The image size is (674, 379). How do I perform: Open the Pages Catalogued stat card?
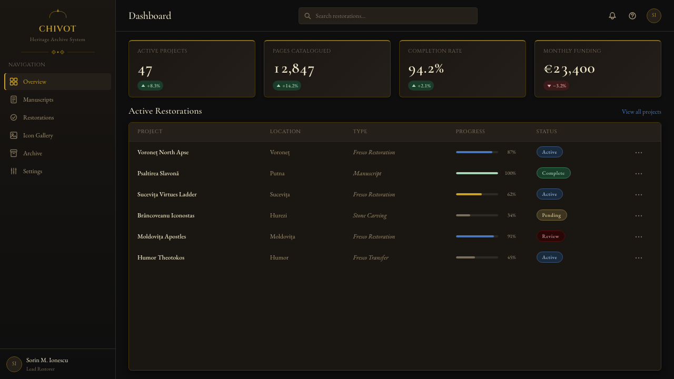[328, 69]
